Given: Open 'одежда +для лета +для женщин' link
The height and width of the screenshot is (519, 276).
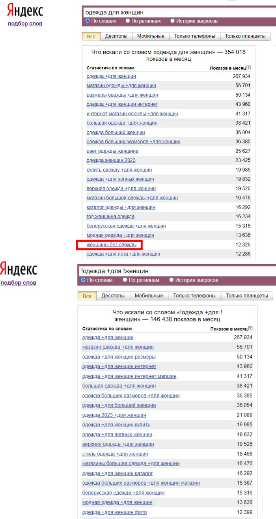Looking at the screenshot, I should (x=123, y=254).
